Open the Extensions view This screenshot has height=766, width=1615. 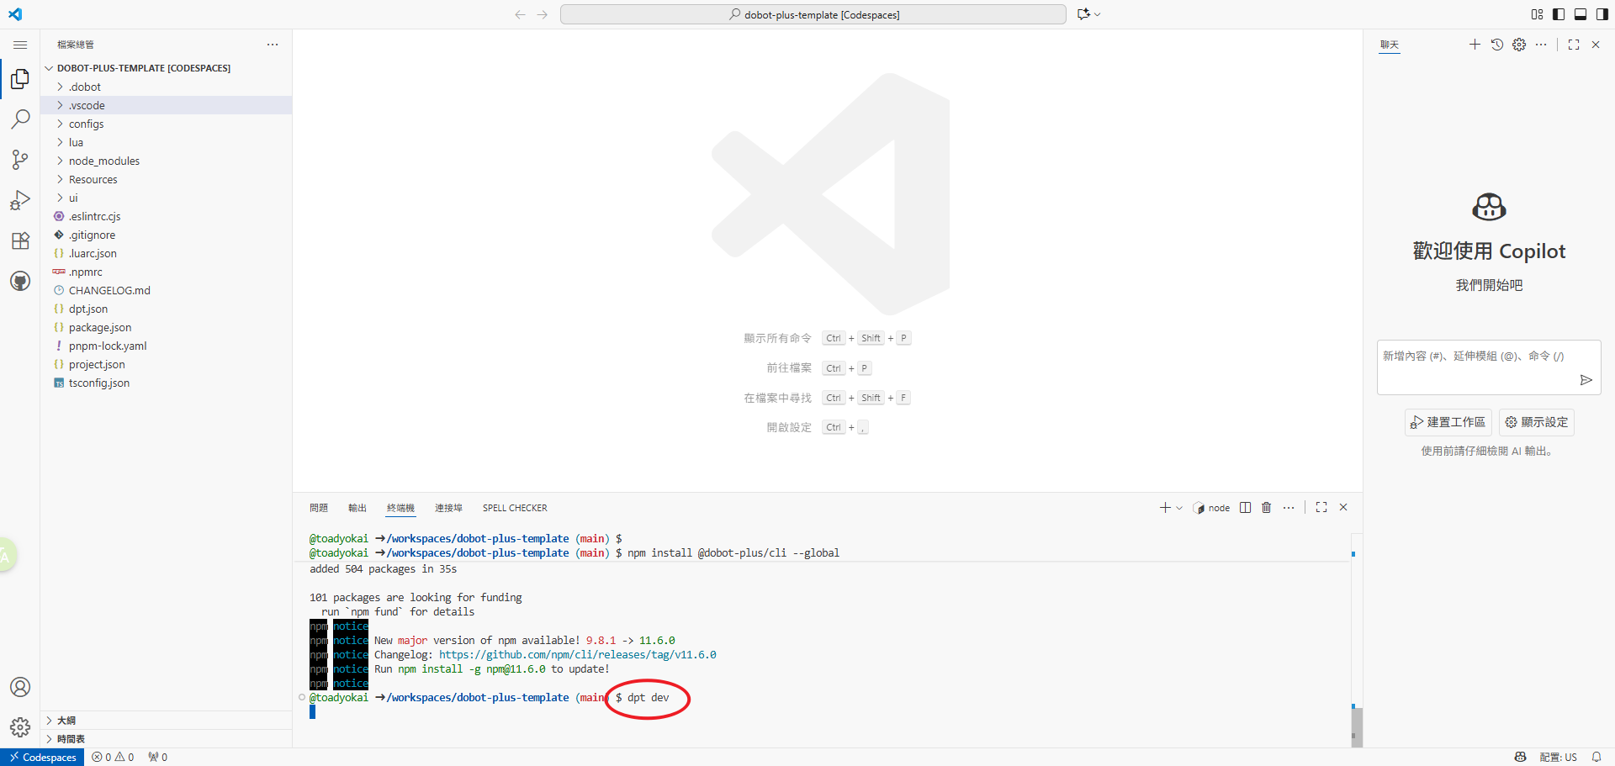[x=20, y=241]
